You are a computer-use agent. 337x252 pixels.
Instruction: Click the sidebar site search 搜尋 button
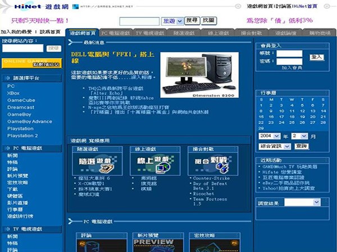pyautogui.click(x=54, y=48)
